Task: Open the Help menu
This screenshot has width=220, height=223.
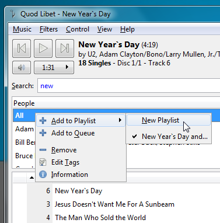Action: click(x=127, y=29)
